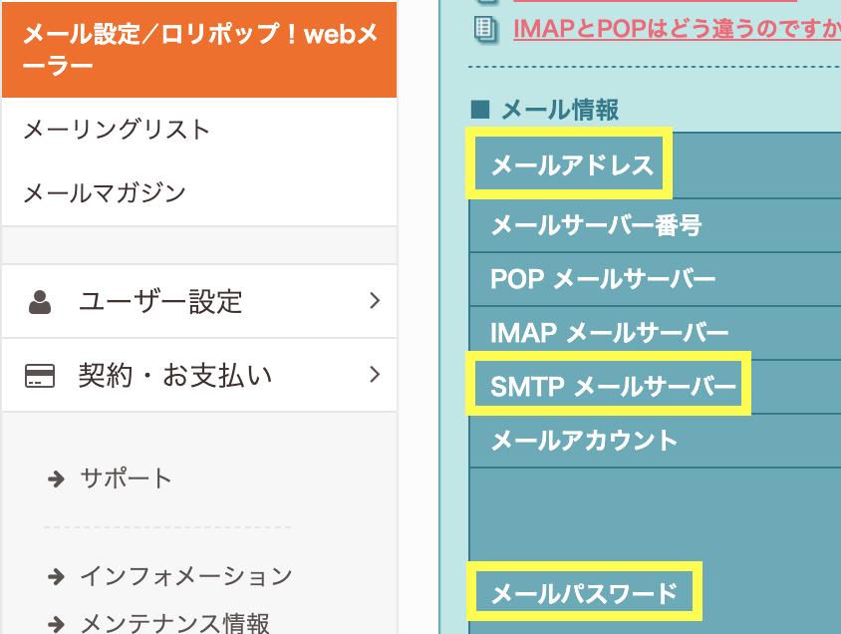Click the highlighted メールアドレス row label
Viewport: 841px width, 634px height.
(x=572, y=164)
